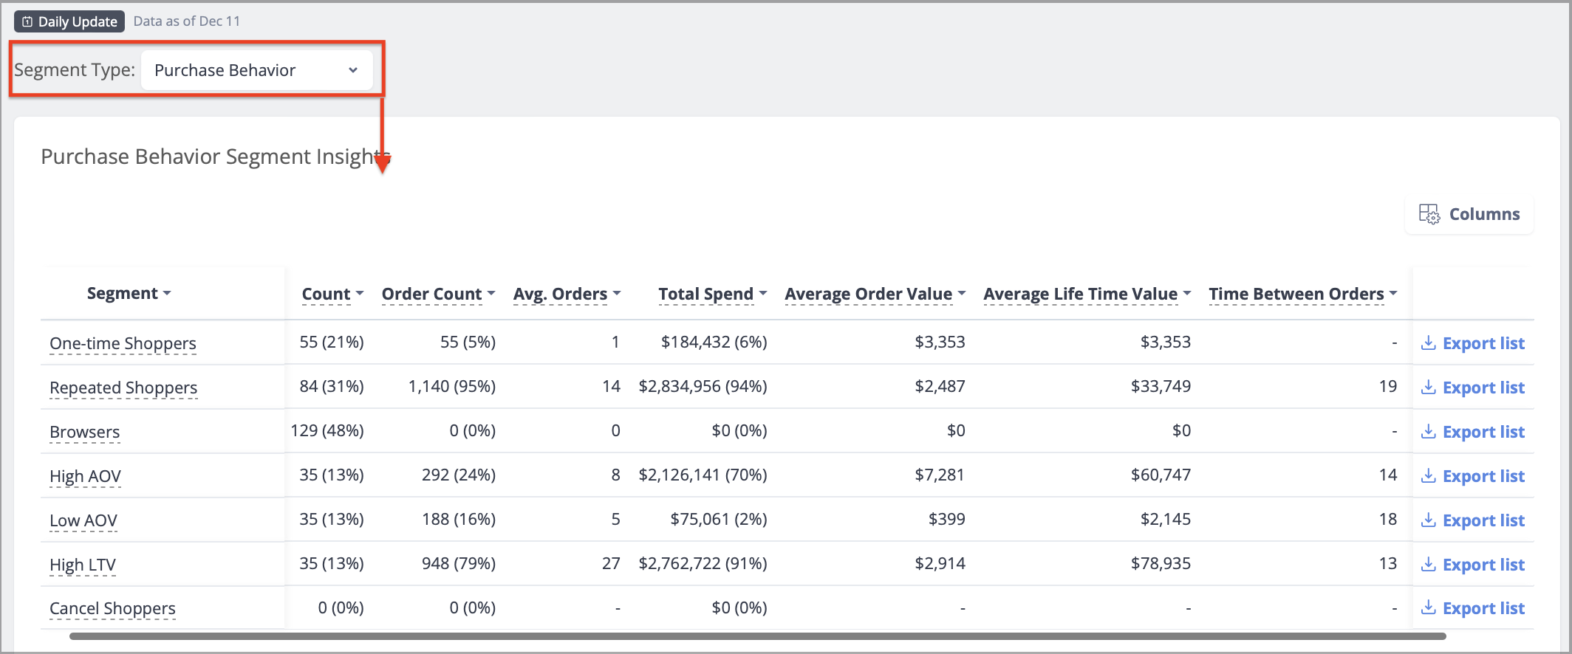Click download icon for Cancel Shoppers row
The height and width of the screenshot is (654, 1572).
point(1429,607)
